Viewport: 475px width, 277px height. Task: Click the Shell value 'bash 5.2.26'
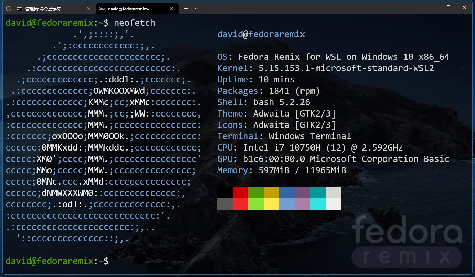pos(282,102)
